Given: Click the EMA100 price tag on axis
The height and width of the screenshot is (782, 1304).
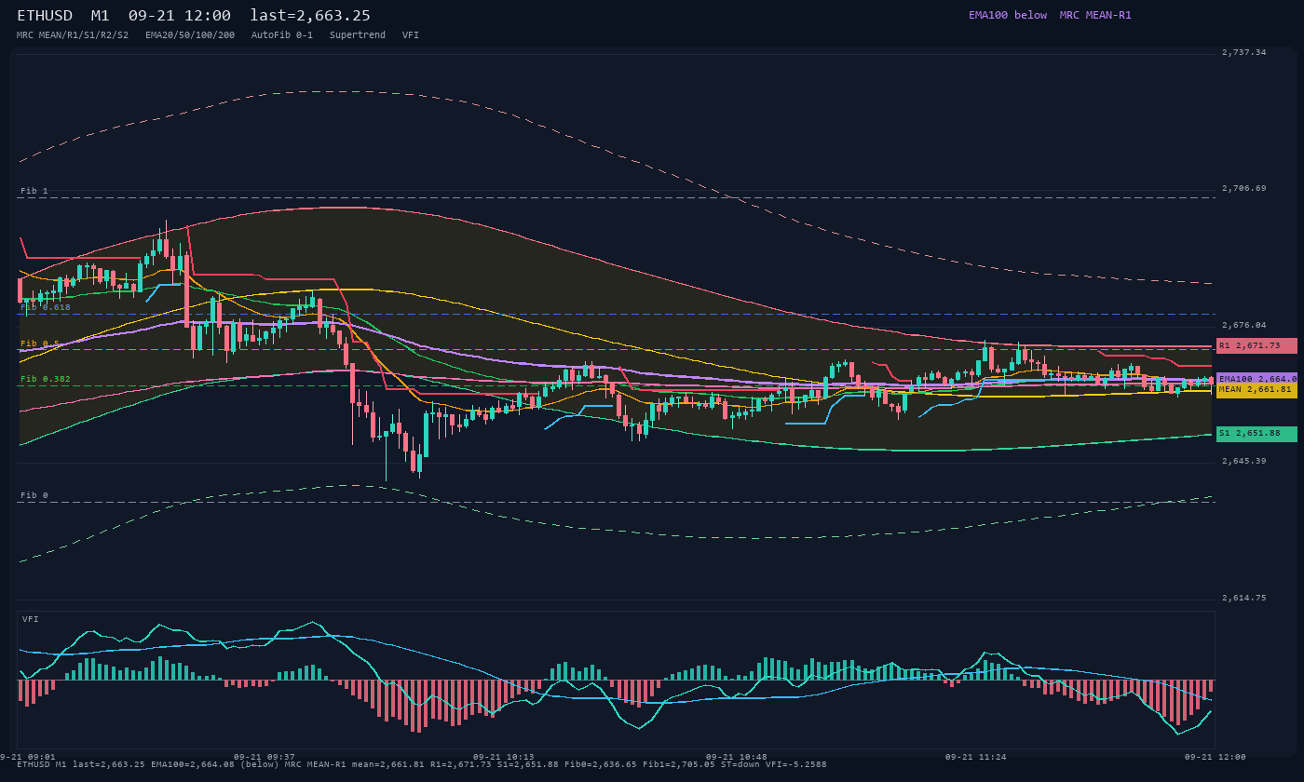Looking at the screenshot, I should (x=1256, y=379).
